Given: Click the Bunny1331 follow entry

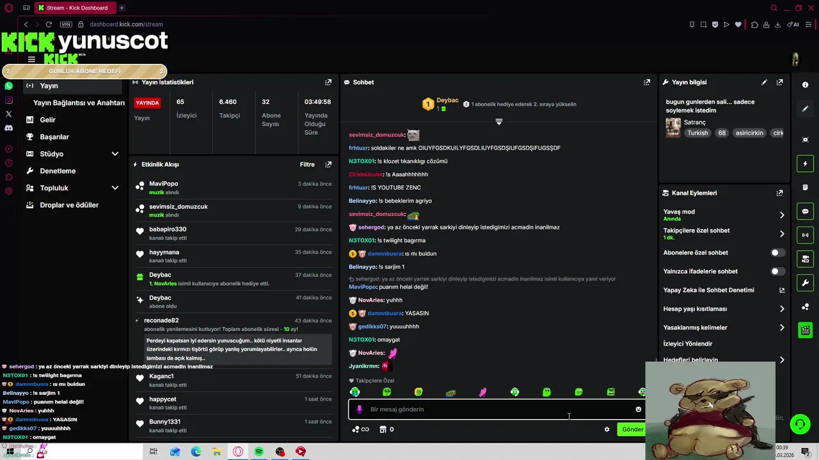Looking at the screenshot, I should click(234, 426).
